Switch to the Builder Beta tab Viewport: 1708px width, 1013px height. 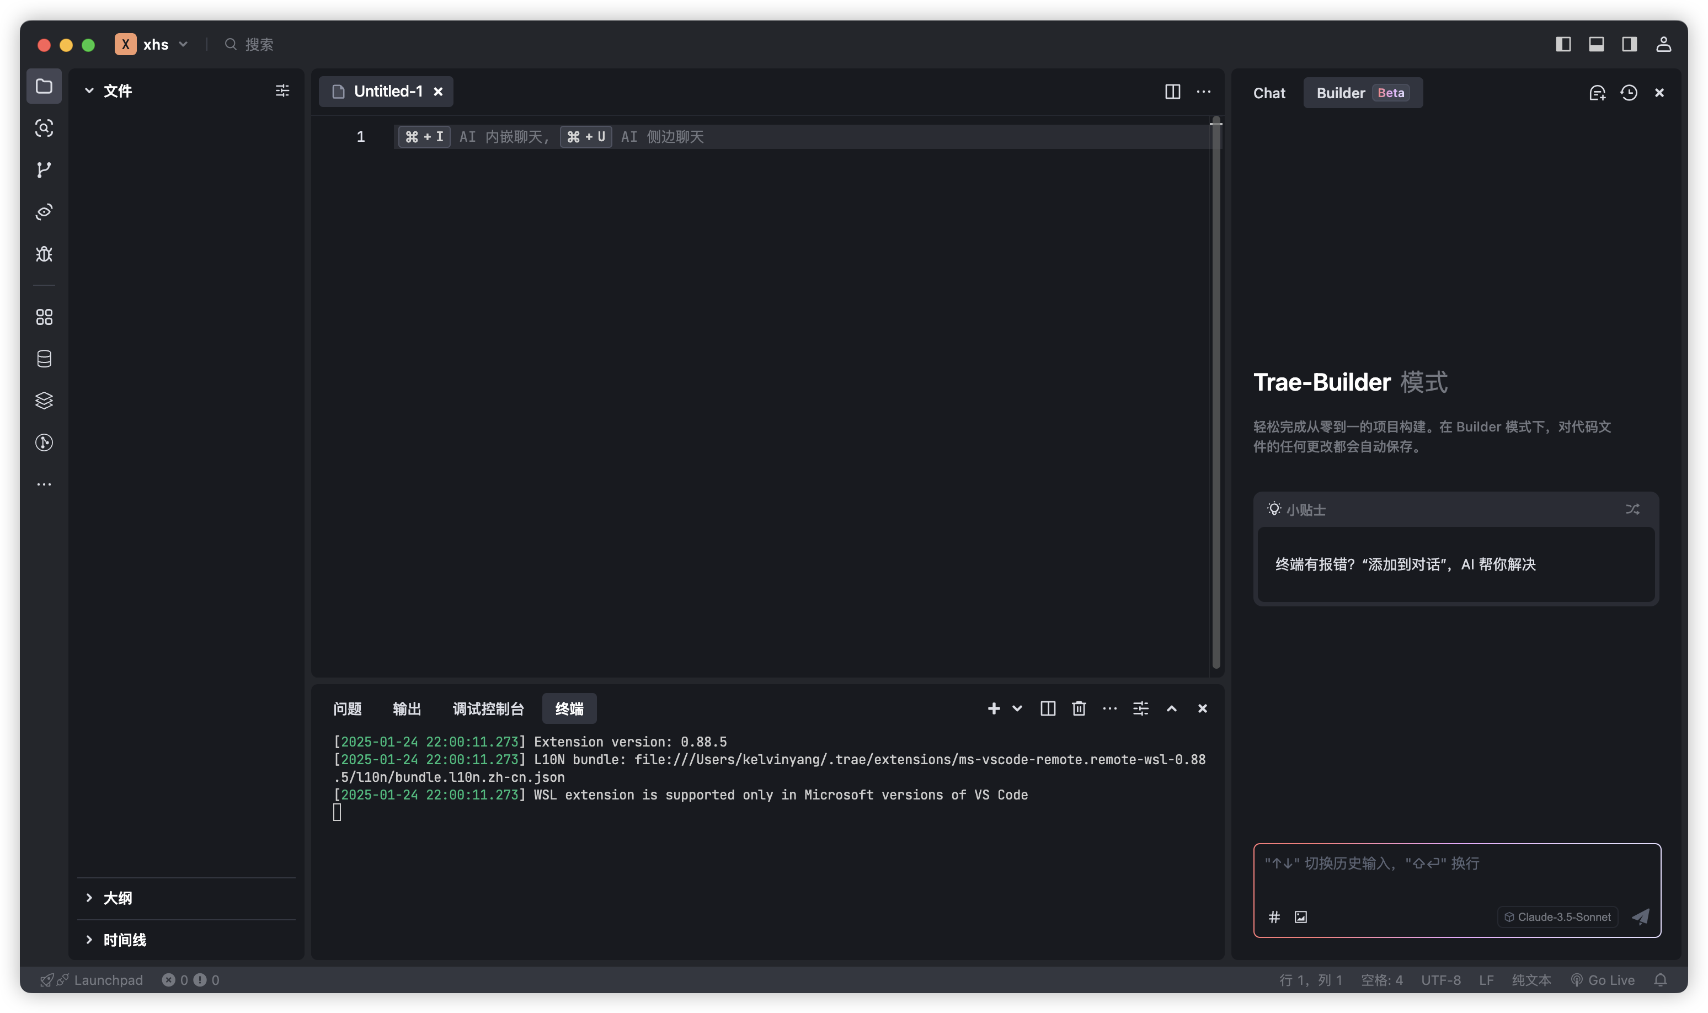[x=1363, y=93]
